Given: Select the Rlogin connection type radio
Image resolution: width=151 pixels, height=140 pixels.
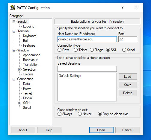Looking at the screenshot, I should tap(92, 50).
